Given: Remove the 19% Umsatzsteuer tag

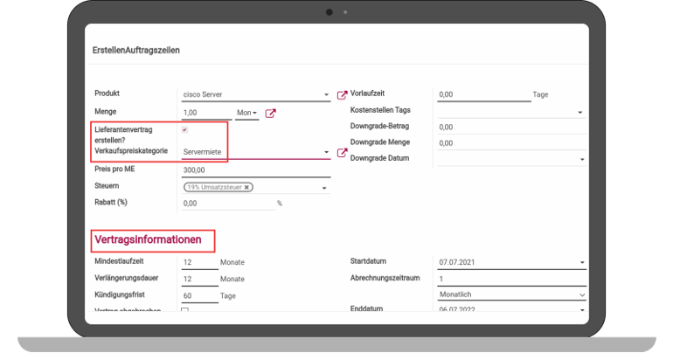Looking at the screenshot, I should (247, 187).
